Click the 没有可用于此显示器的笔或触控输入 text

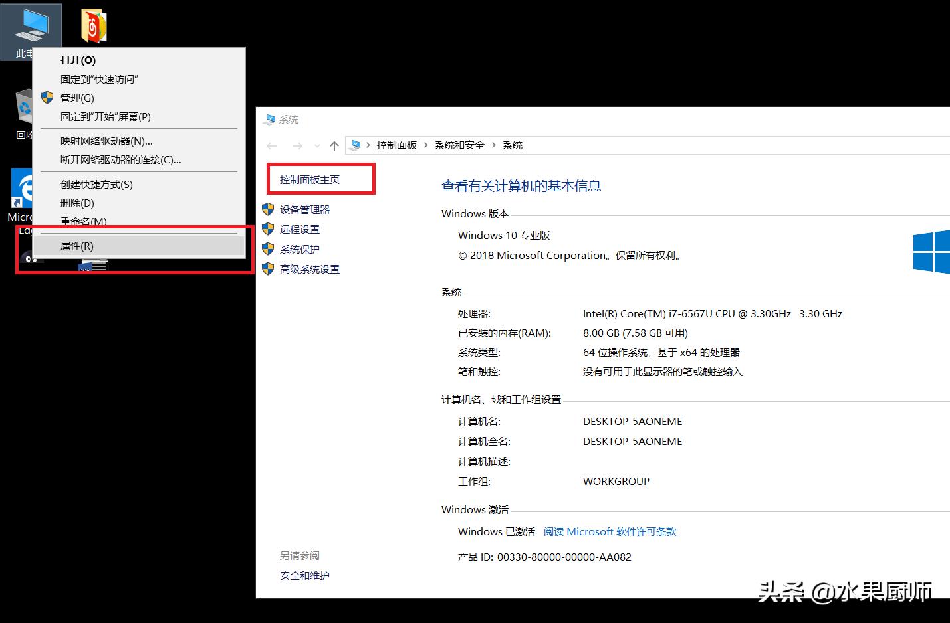(663, 371)
